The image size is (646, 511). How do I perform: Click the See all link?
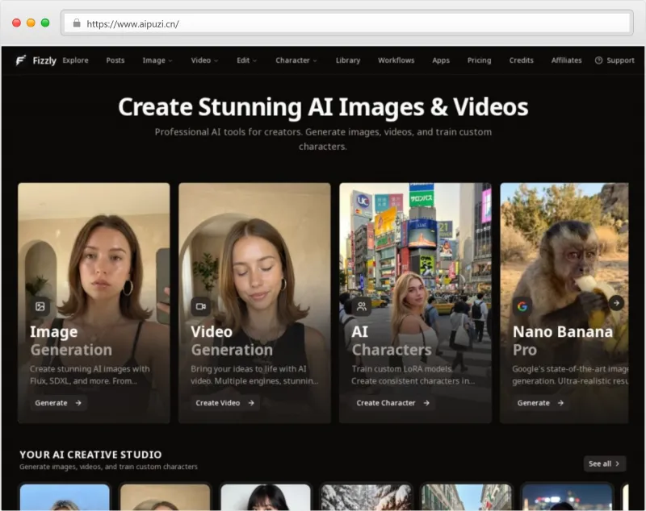point(605,463)
